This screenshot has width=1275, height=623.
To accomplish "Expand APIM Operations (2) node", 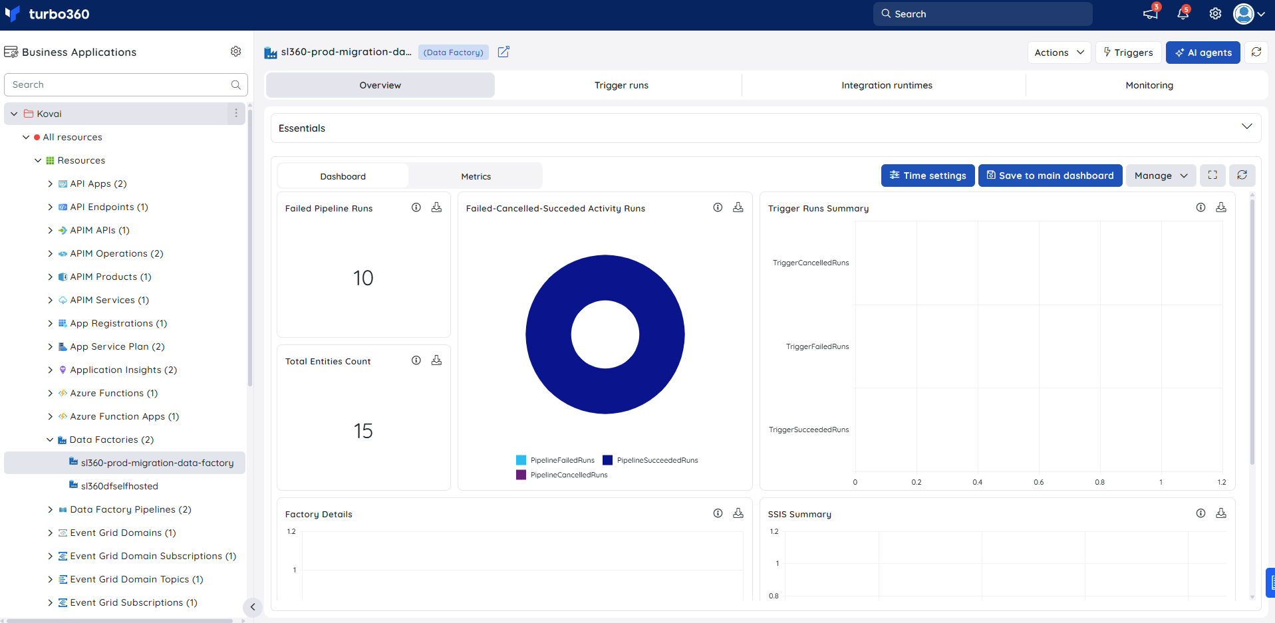I will pos(50,253).
